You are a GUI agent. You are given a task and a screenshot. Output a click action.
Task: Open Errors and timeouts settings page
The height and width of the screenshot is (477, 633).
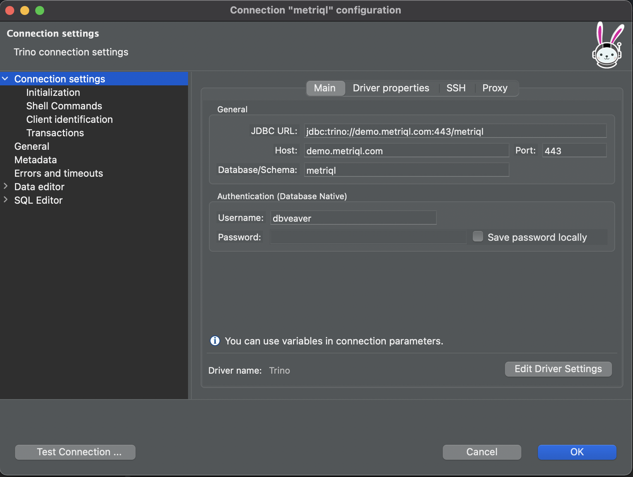click(x=58, y=173)
